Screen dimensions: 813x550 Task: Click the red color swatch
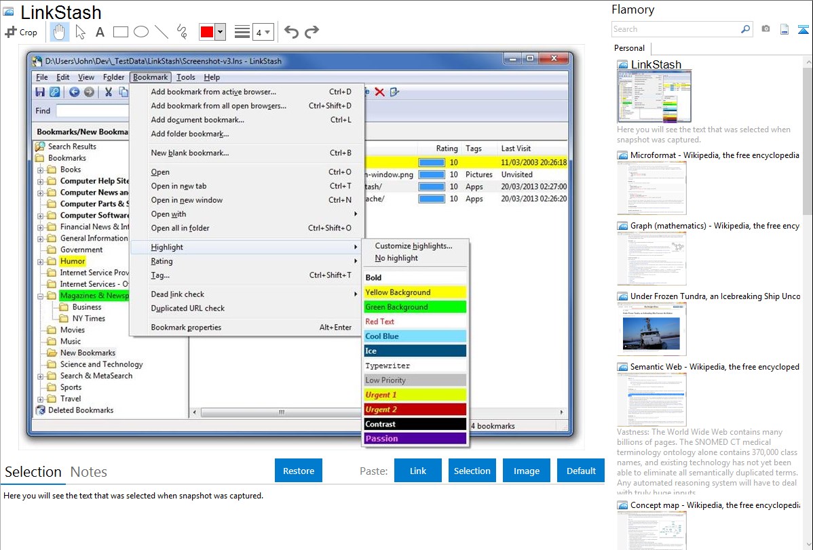pyautogui.click(x=207, y=32)
